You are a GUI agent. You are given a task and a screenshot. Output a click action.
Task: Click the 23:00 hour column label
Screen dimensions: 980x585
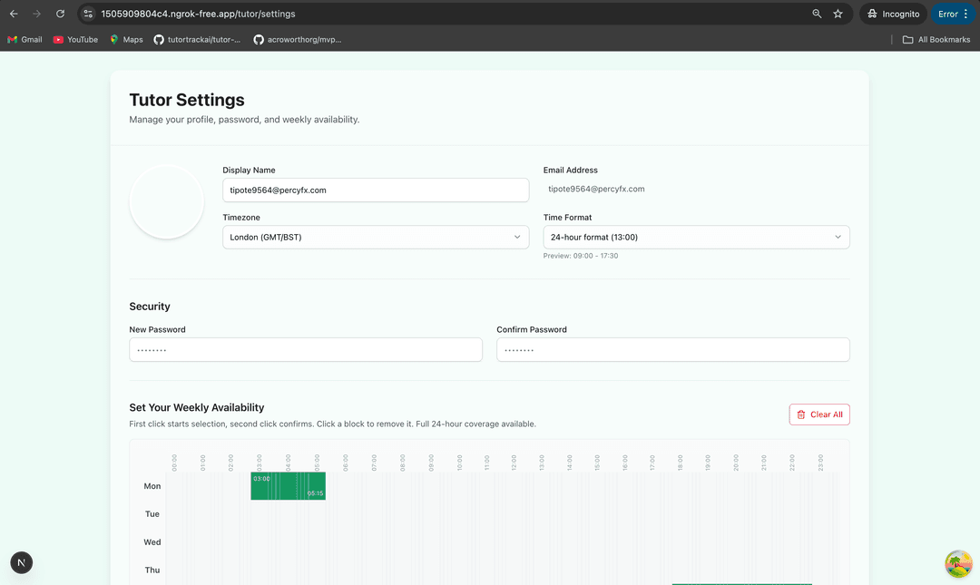(820, 463)
